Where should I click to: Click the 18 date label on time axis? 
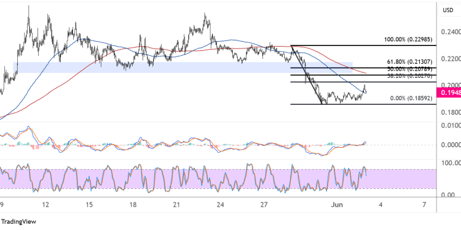point(133,204)
